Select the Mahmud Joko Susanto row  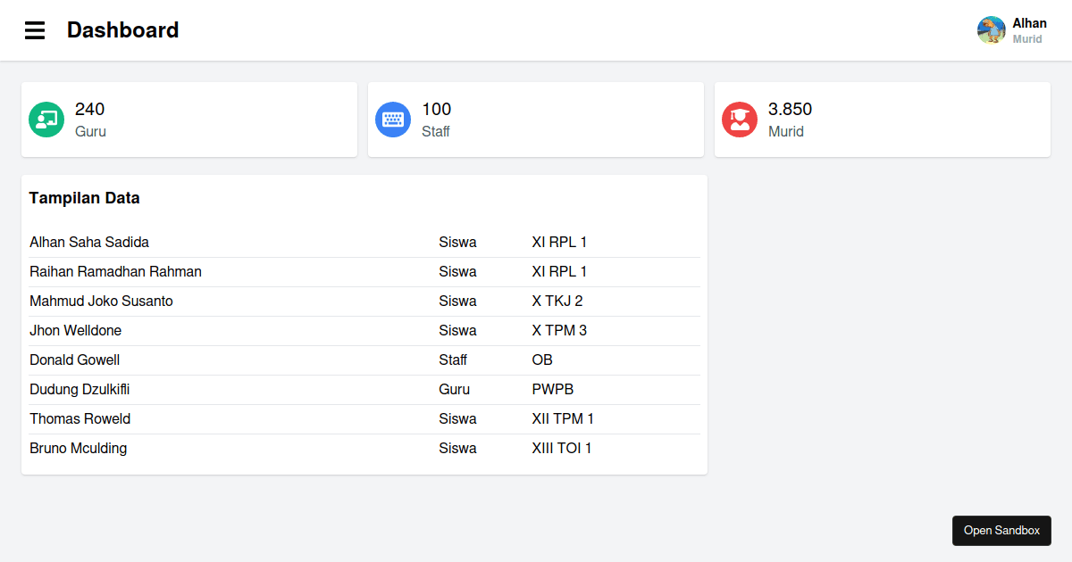point(364,302)
